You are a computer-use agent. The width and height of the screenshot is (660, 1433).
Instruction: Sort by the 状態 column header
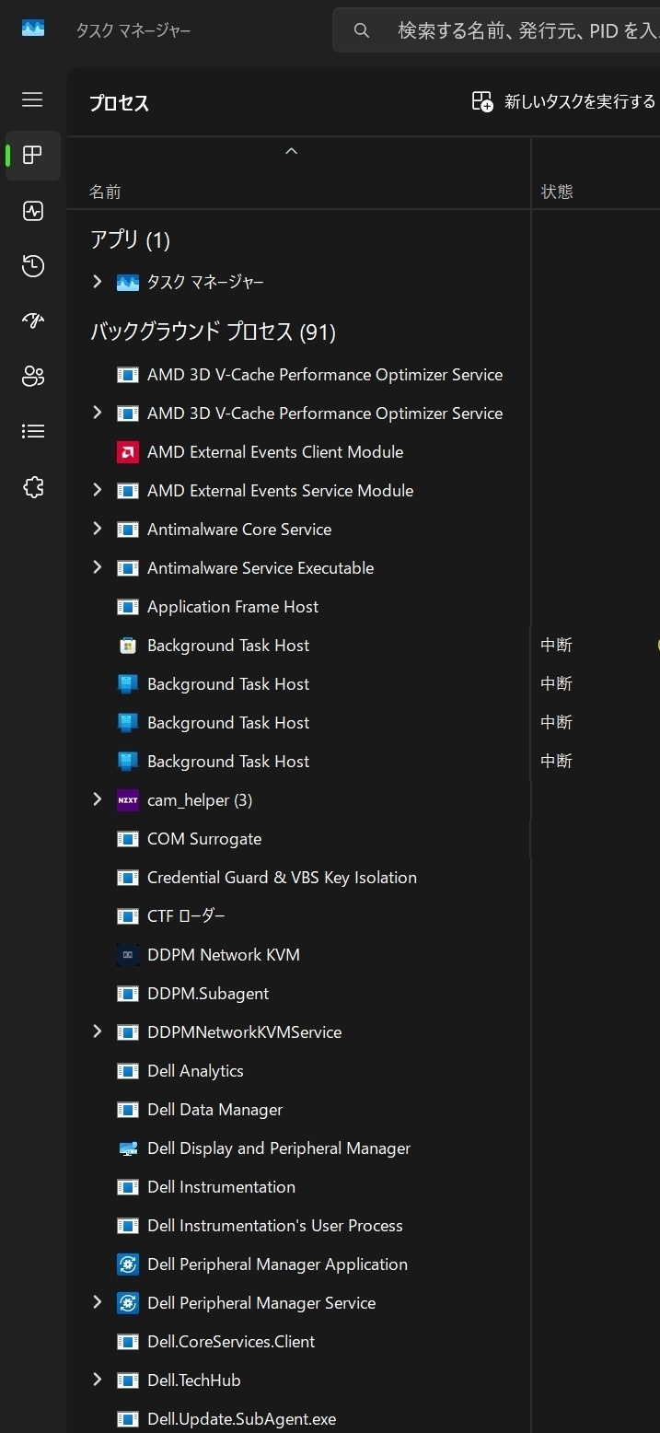click(557, 192)
